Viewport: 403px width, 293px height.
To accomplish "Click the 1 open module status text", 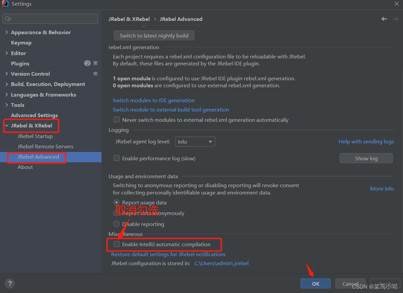I will pyautogui.click(x=204, y=79).
